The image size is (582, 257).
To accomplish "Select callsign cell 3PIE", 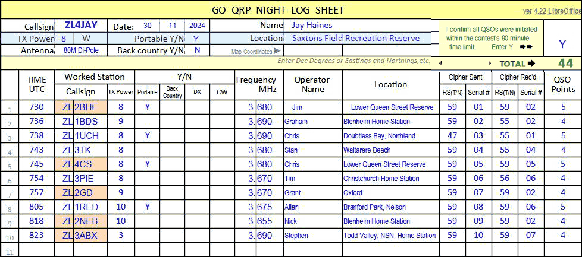I will click(x=90, y=178).
